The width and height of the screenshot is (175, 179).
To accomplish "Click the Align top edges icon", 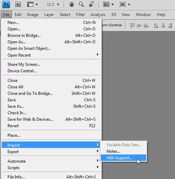I will [132, 25].
